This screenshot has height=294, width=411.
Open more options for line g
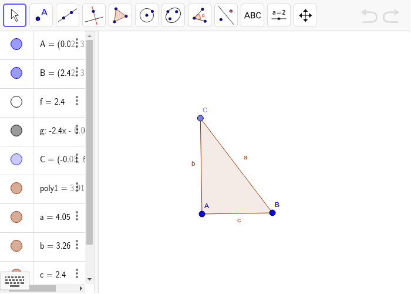pyautogui.click(x=77, y=129)
